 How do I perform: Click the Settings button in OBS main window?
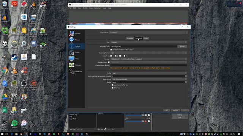pyautogui.click(x=180, y=115)
